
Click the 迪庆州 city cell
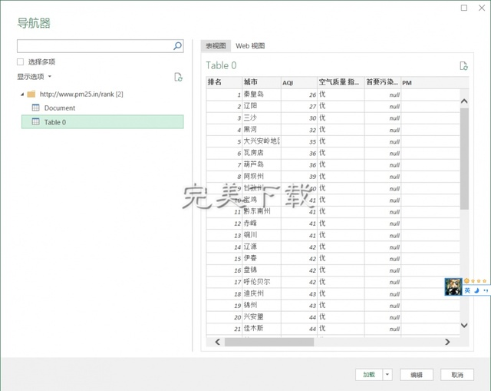click(262, 293)
